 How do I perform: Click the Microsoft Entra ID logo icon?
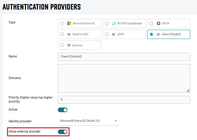click(69, 23)
